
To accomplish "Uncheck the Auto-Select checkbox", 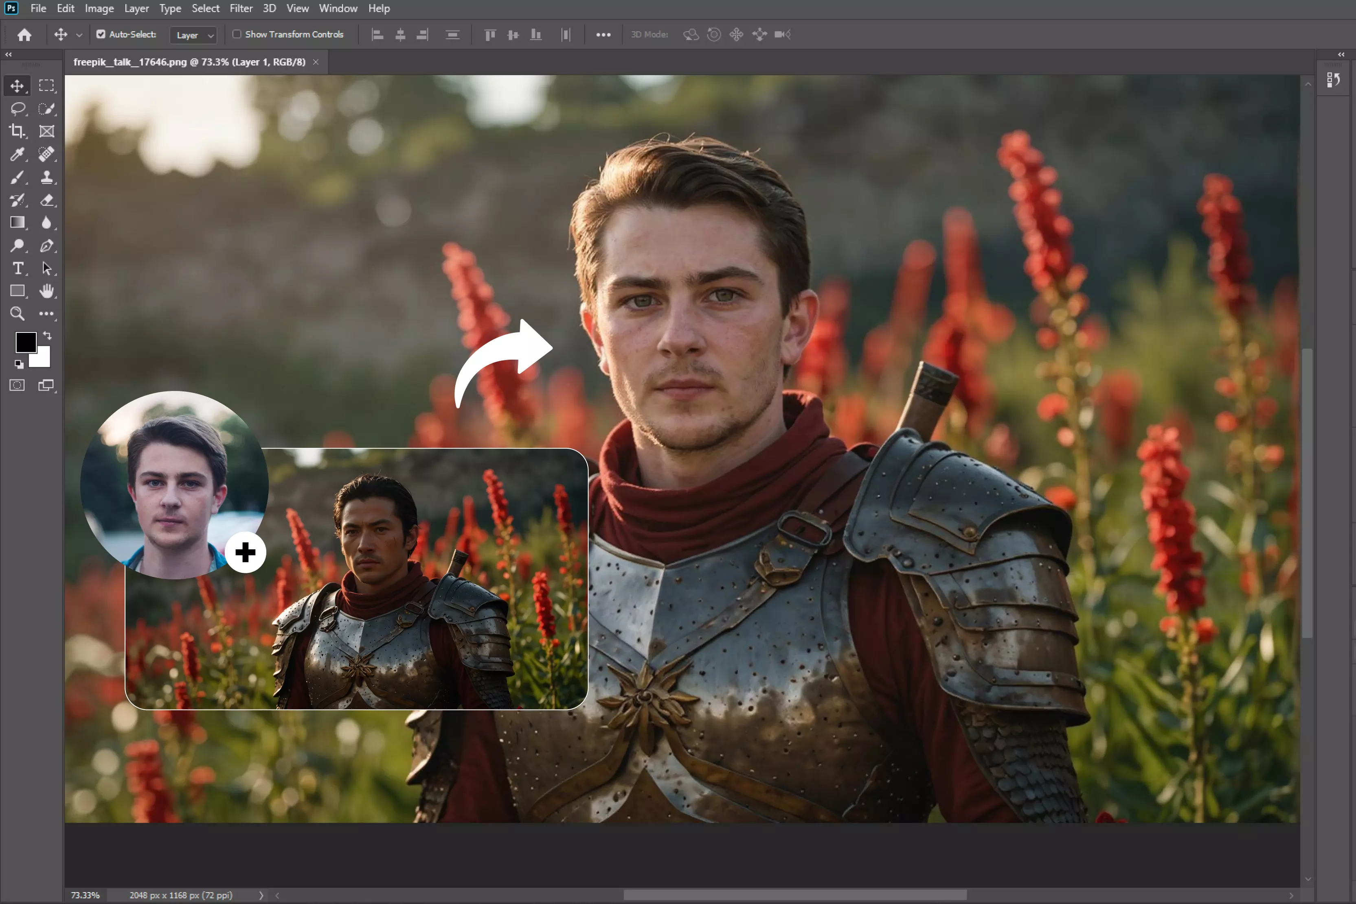I will (x=101, y=34).
